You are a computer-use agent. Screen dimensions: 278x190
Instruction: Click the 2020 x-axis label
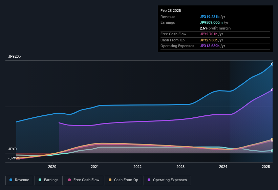(52, 167)
